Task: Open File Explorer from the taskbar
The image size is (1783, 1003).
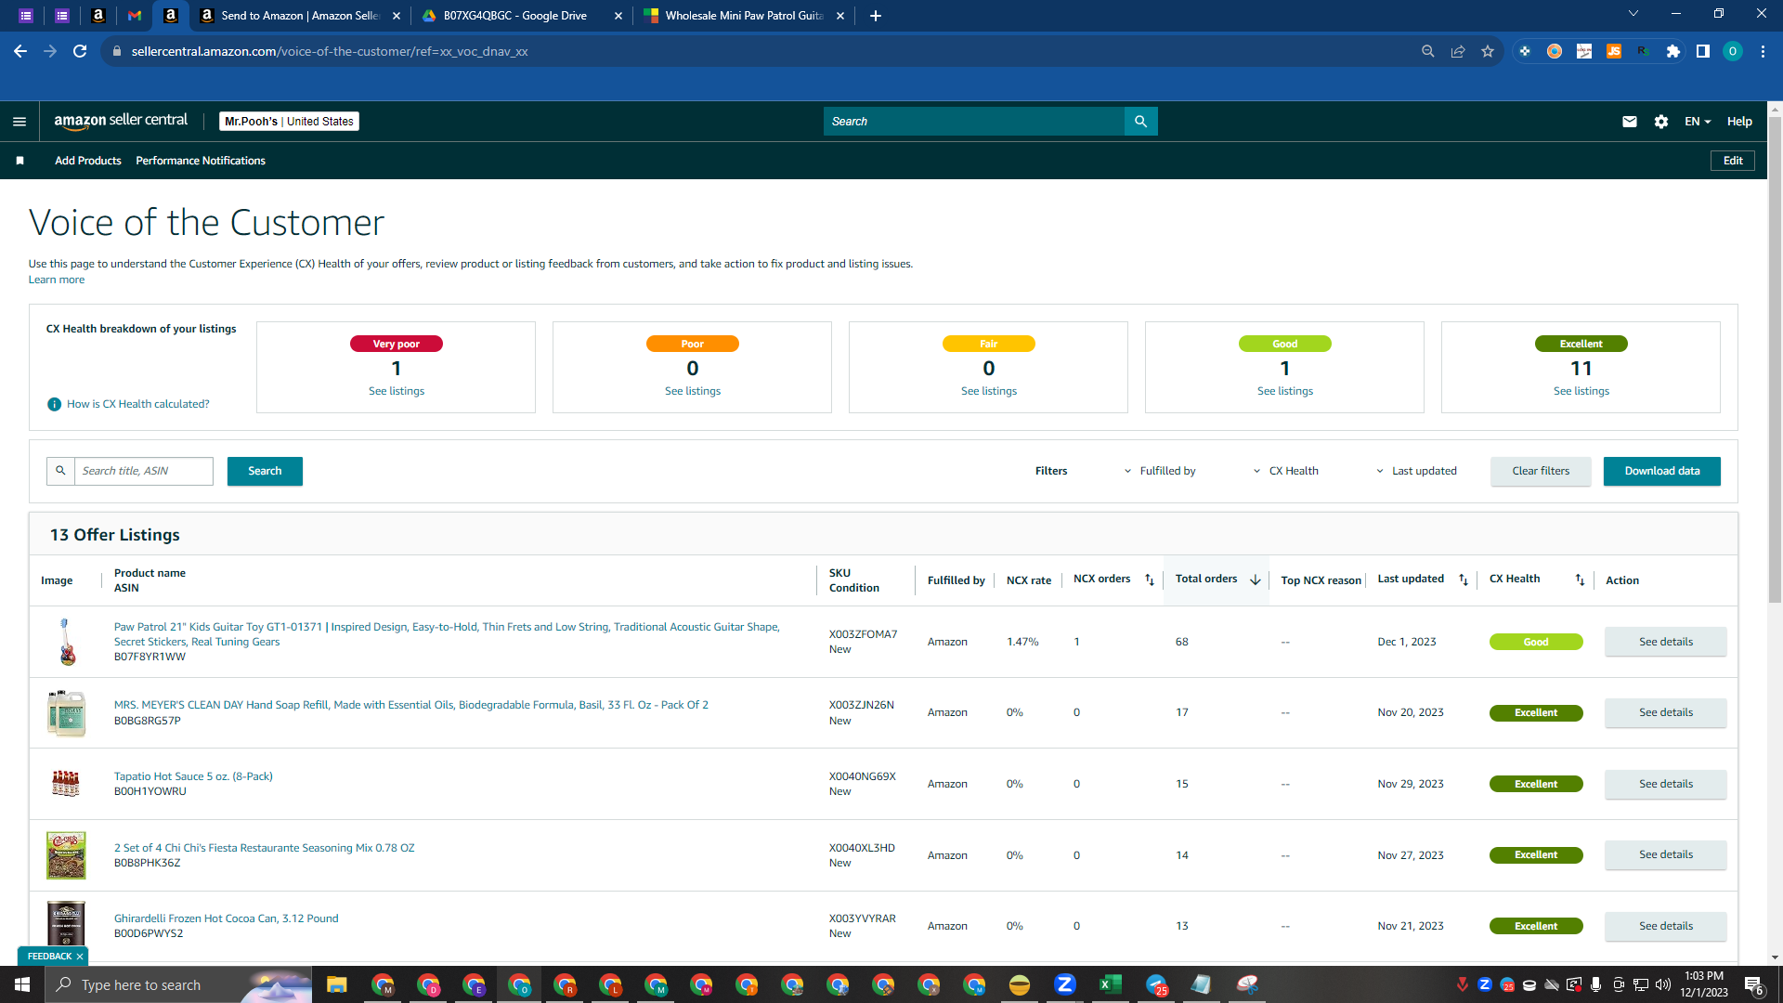Action: pos(337,984)
